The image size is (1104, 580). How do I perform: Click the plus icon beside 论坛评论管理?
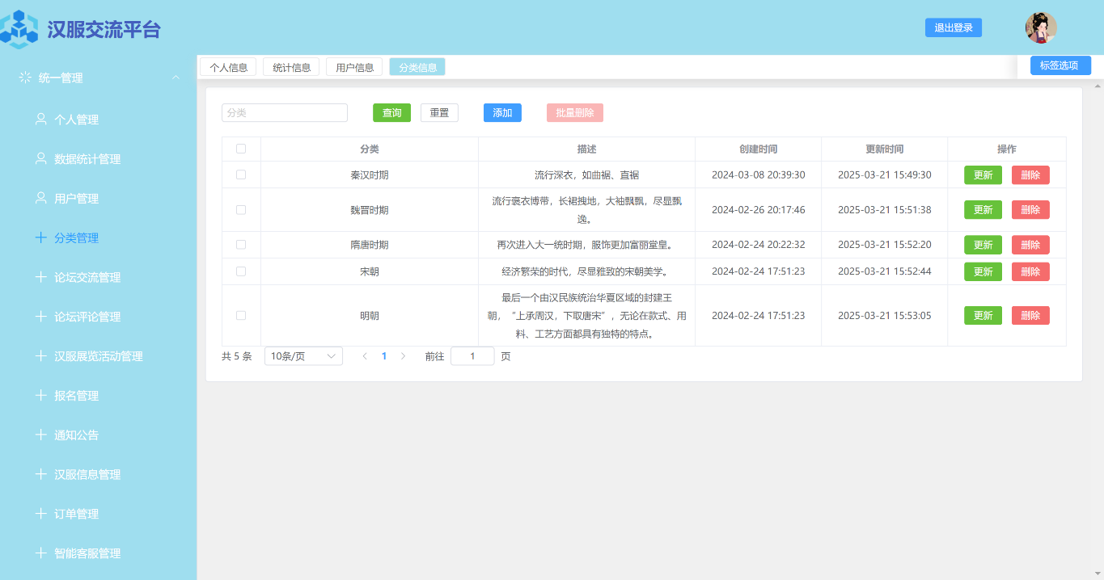pyautogui.click(x=41, y=317)
